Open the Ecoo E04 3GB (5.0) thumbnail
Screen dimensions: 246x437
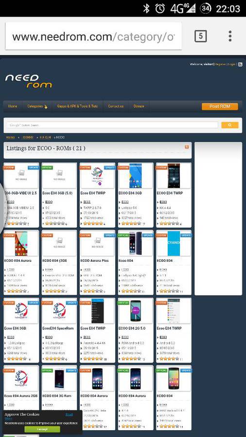[x=59, y=176]
